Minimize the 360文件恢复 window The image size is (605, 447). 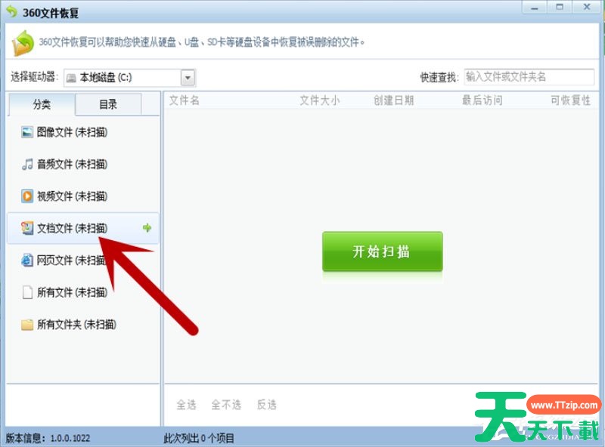coord(535,8)
